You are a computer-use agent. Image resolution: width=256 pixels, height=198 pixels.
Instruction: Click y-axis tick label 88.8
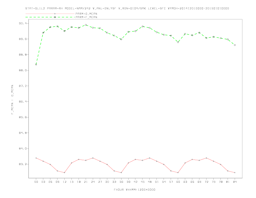[x=23, y=55]
